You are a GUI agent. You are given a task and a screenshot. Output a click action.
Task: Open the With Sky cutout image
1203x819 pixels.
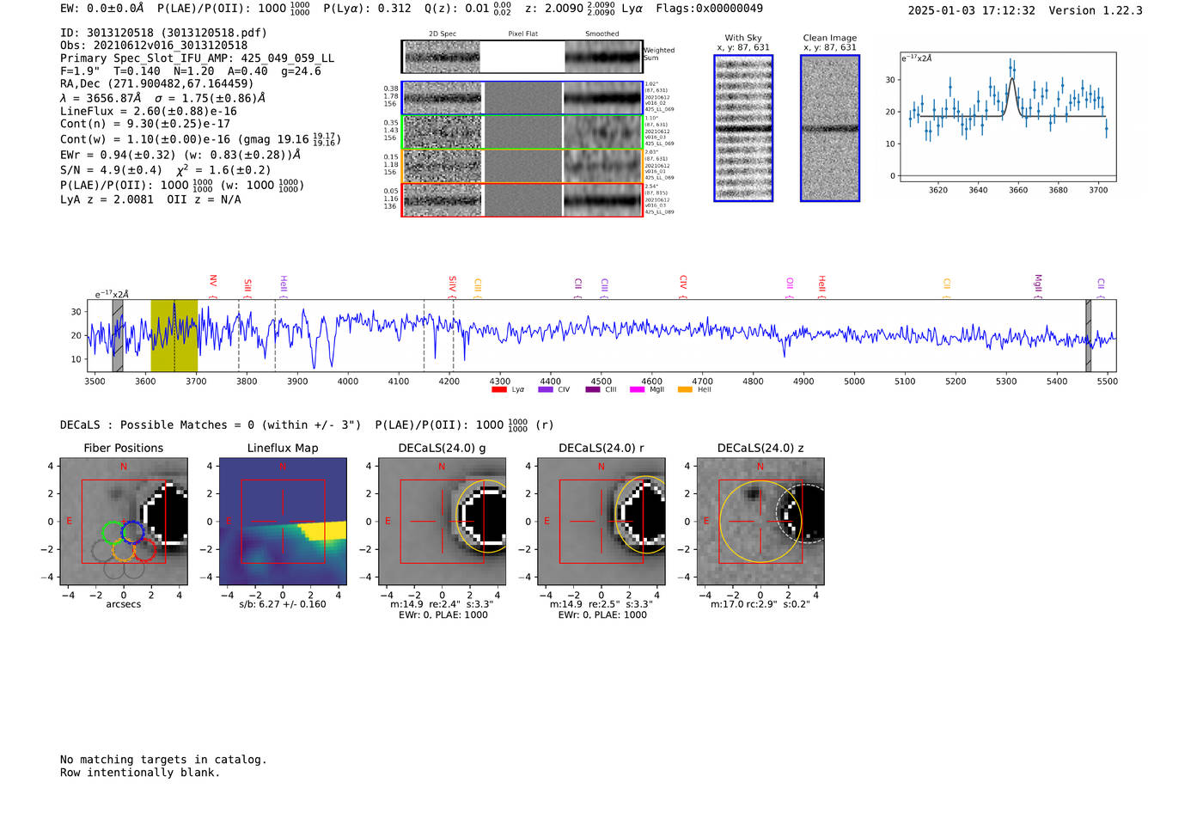(x=743, y=128)
